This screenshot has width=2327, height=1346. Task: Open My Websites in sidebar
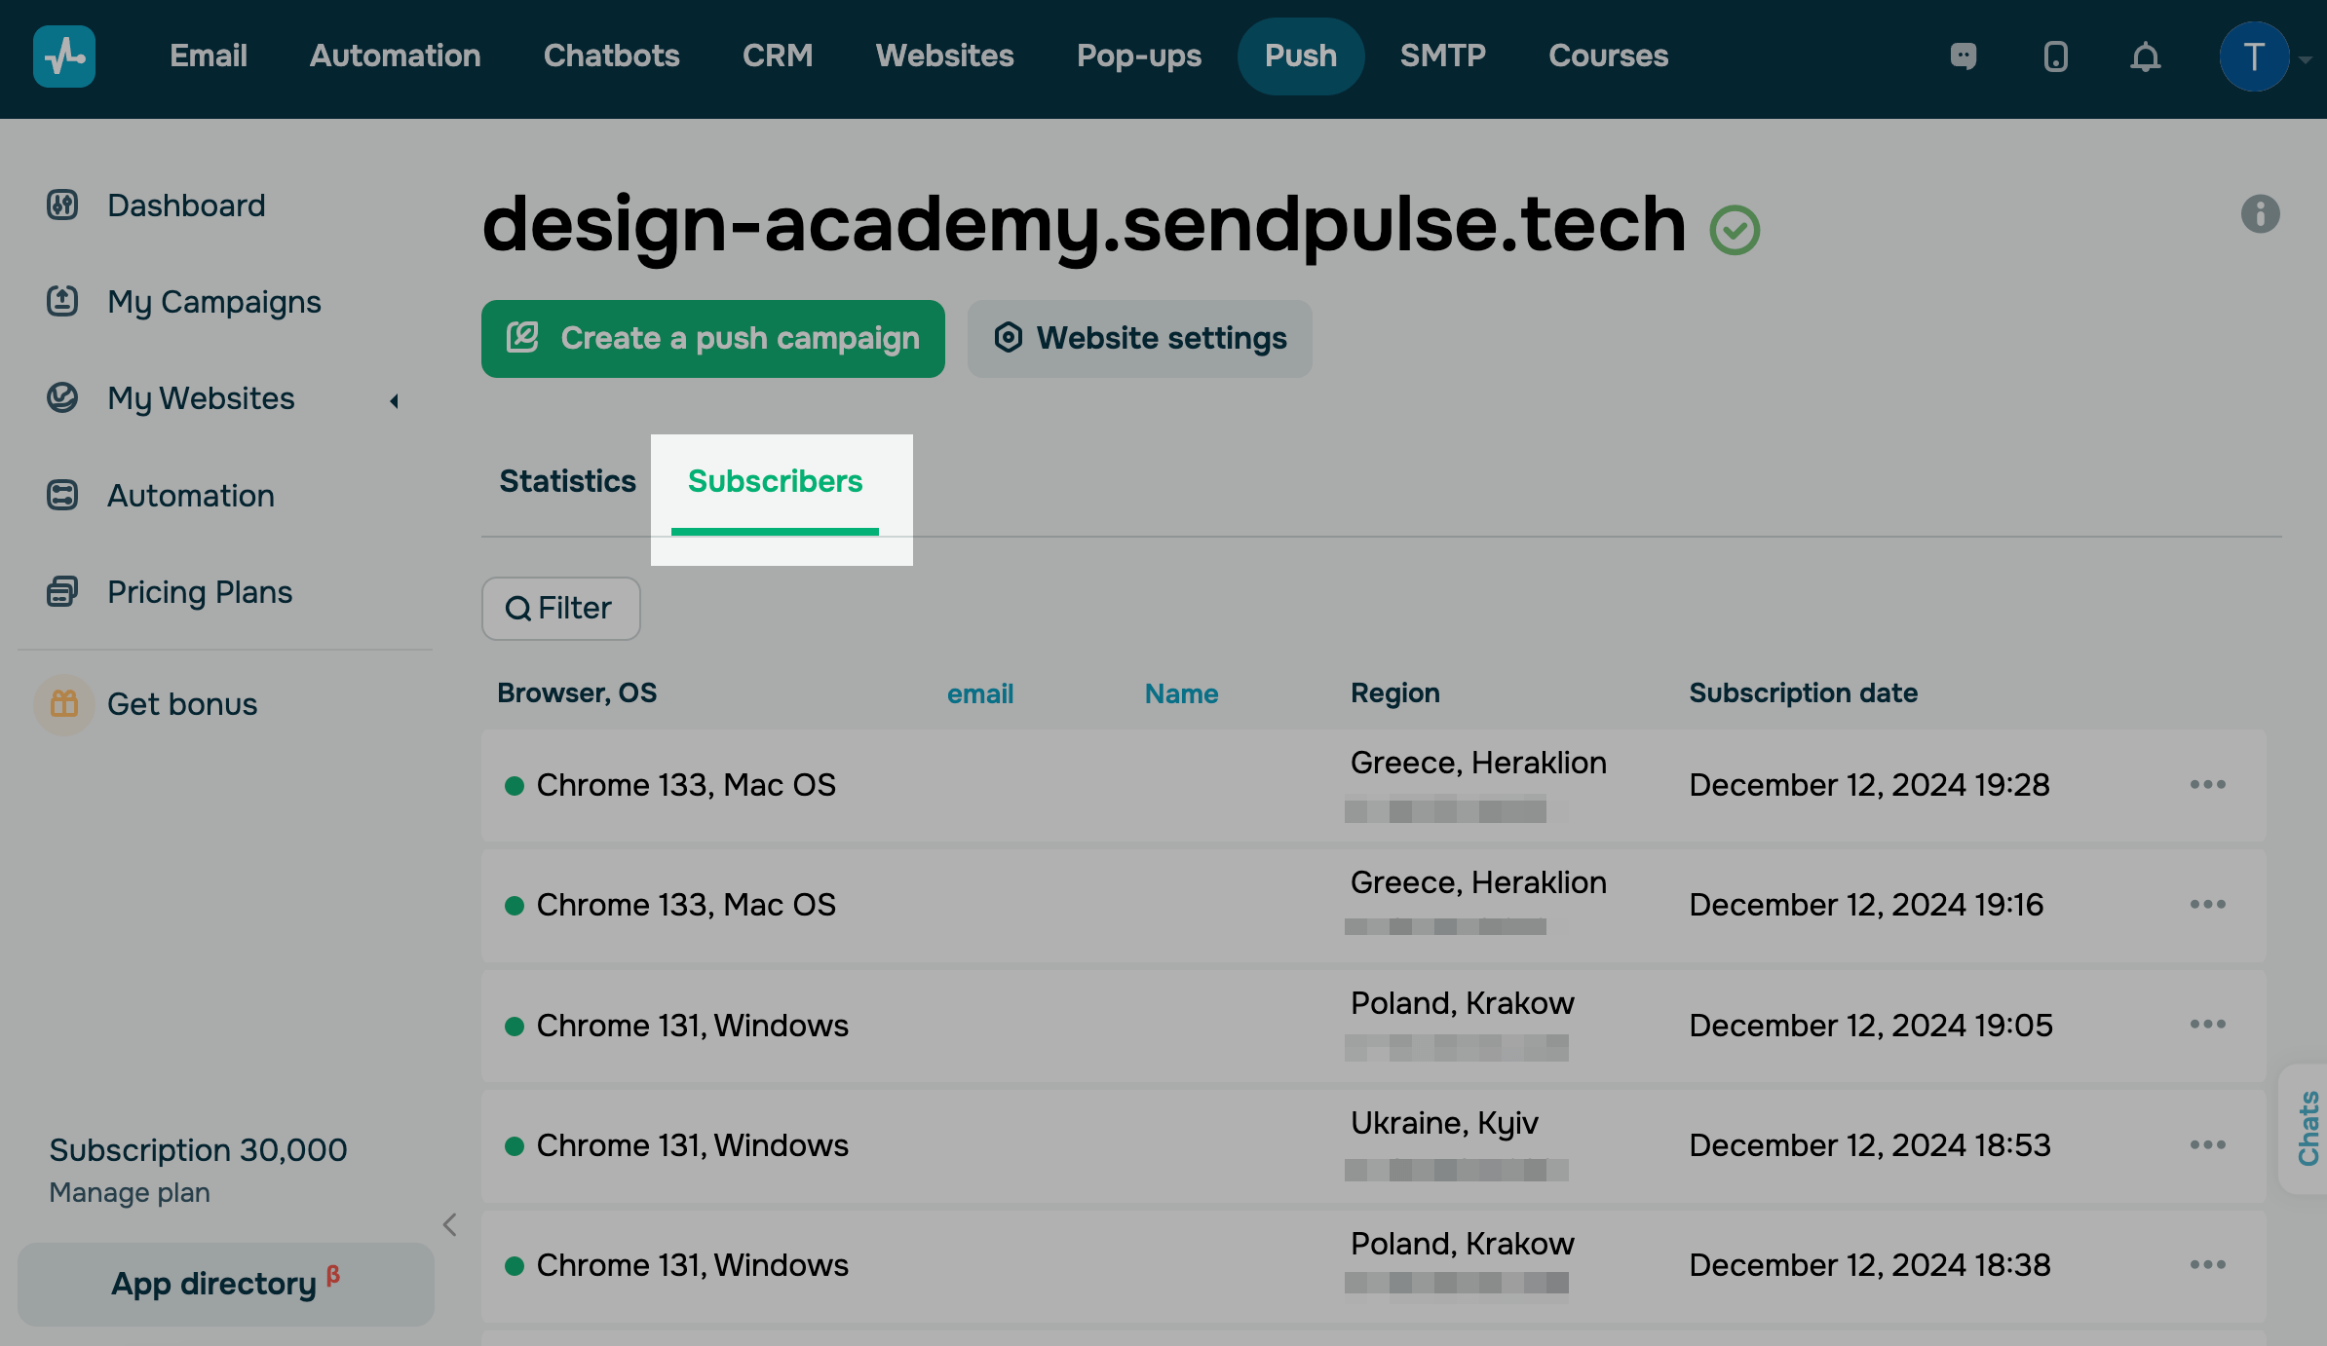[201, 398]
